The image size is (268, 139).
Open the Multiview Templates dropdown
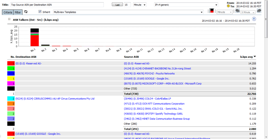128,12
